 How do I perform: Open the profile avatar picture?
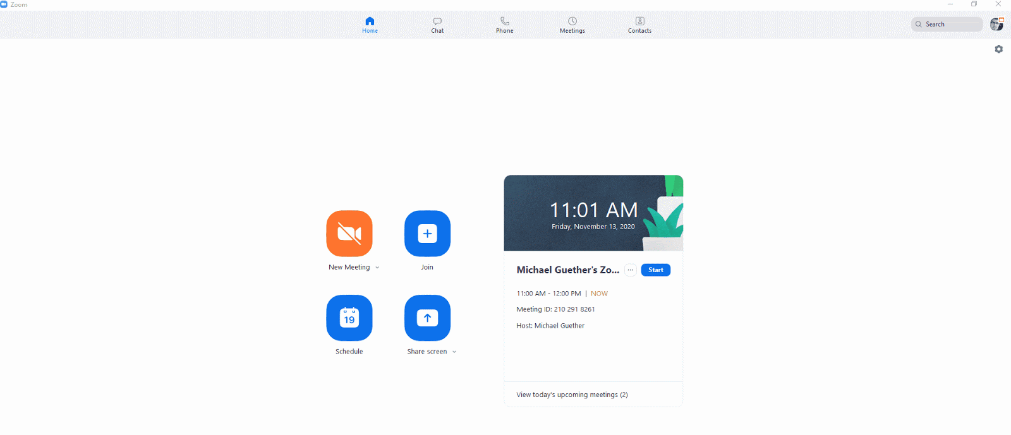(996, 25)
